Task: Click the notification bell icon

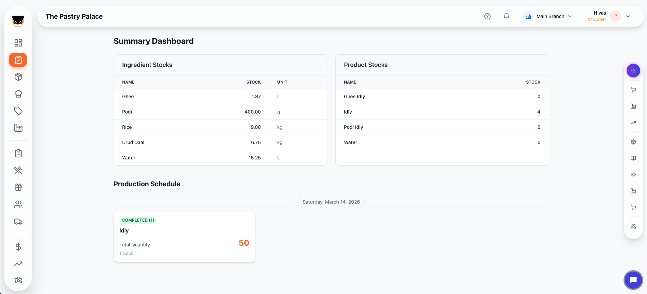Action: click(507, 16)
